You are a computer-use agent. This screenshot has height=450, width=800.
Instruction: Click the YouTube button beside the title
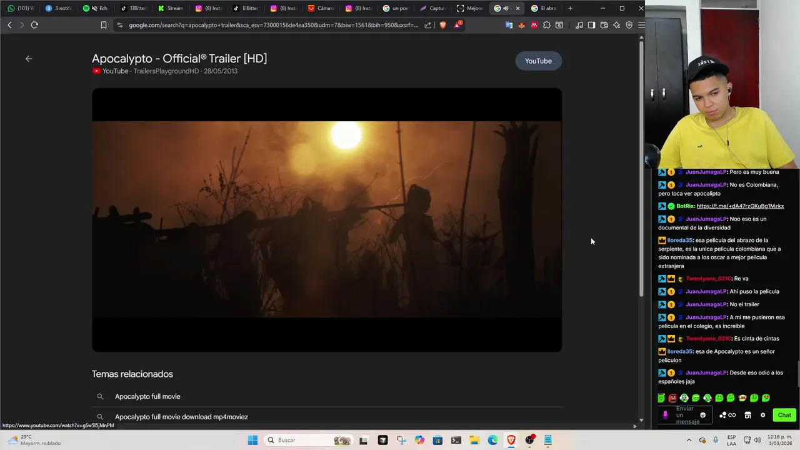point(538,61)
